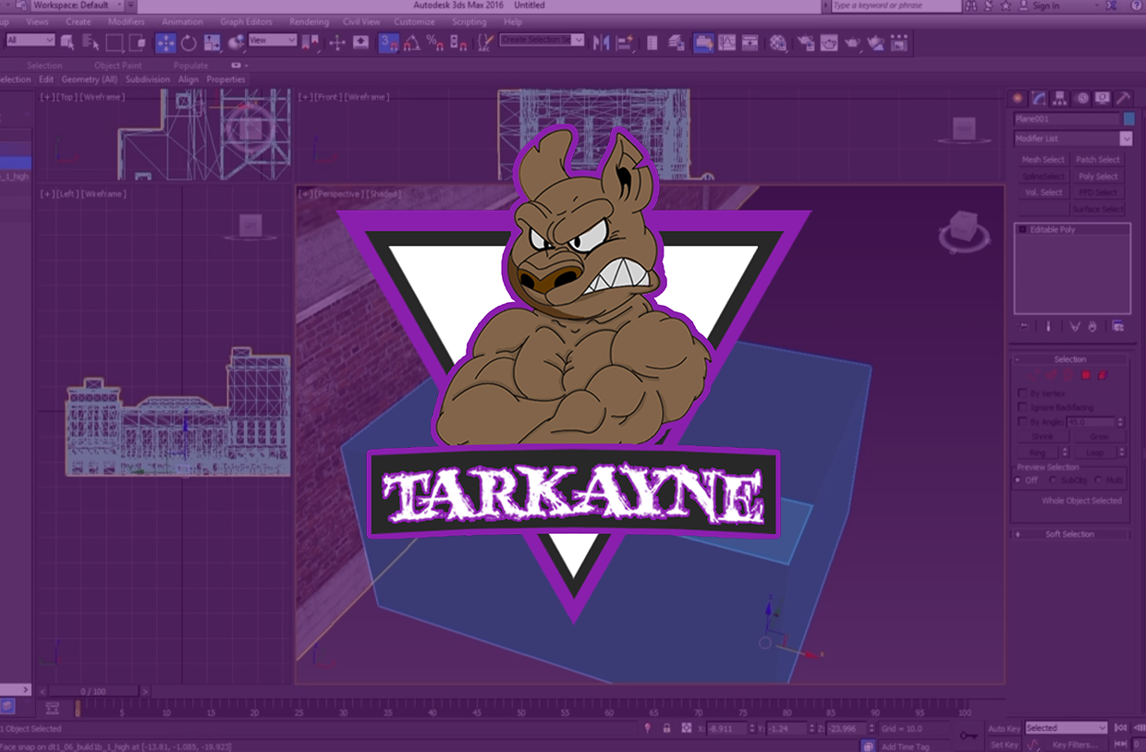Open the Create command panel tab
1146x752 pixels.
click(1018, 98)
